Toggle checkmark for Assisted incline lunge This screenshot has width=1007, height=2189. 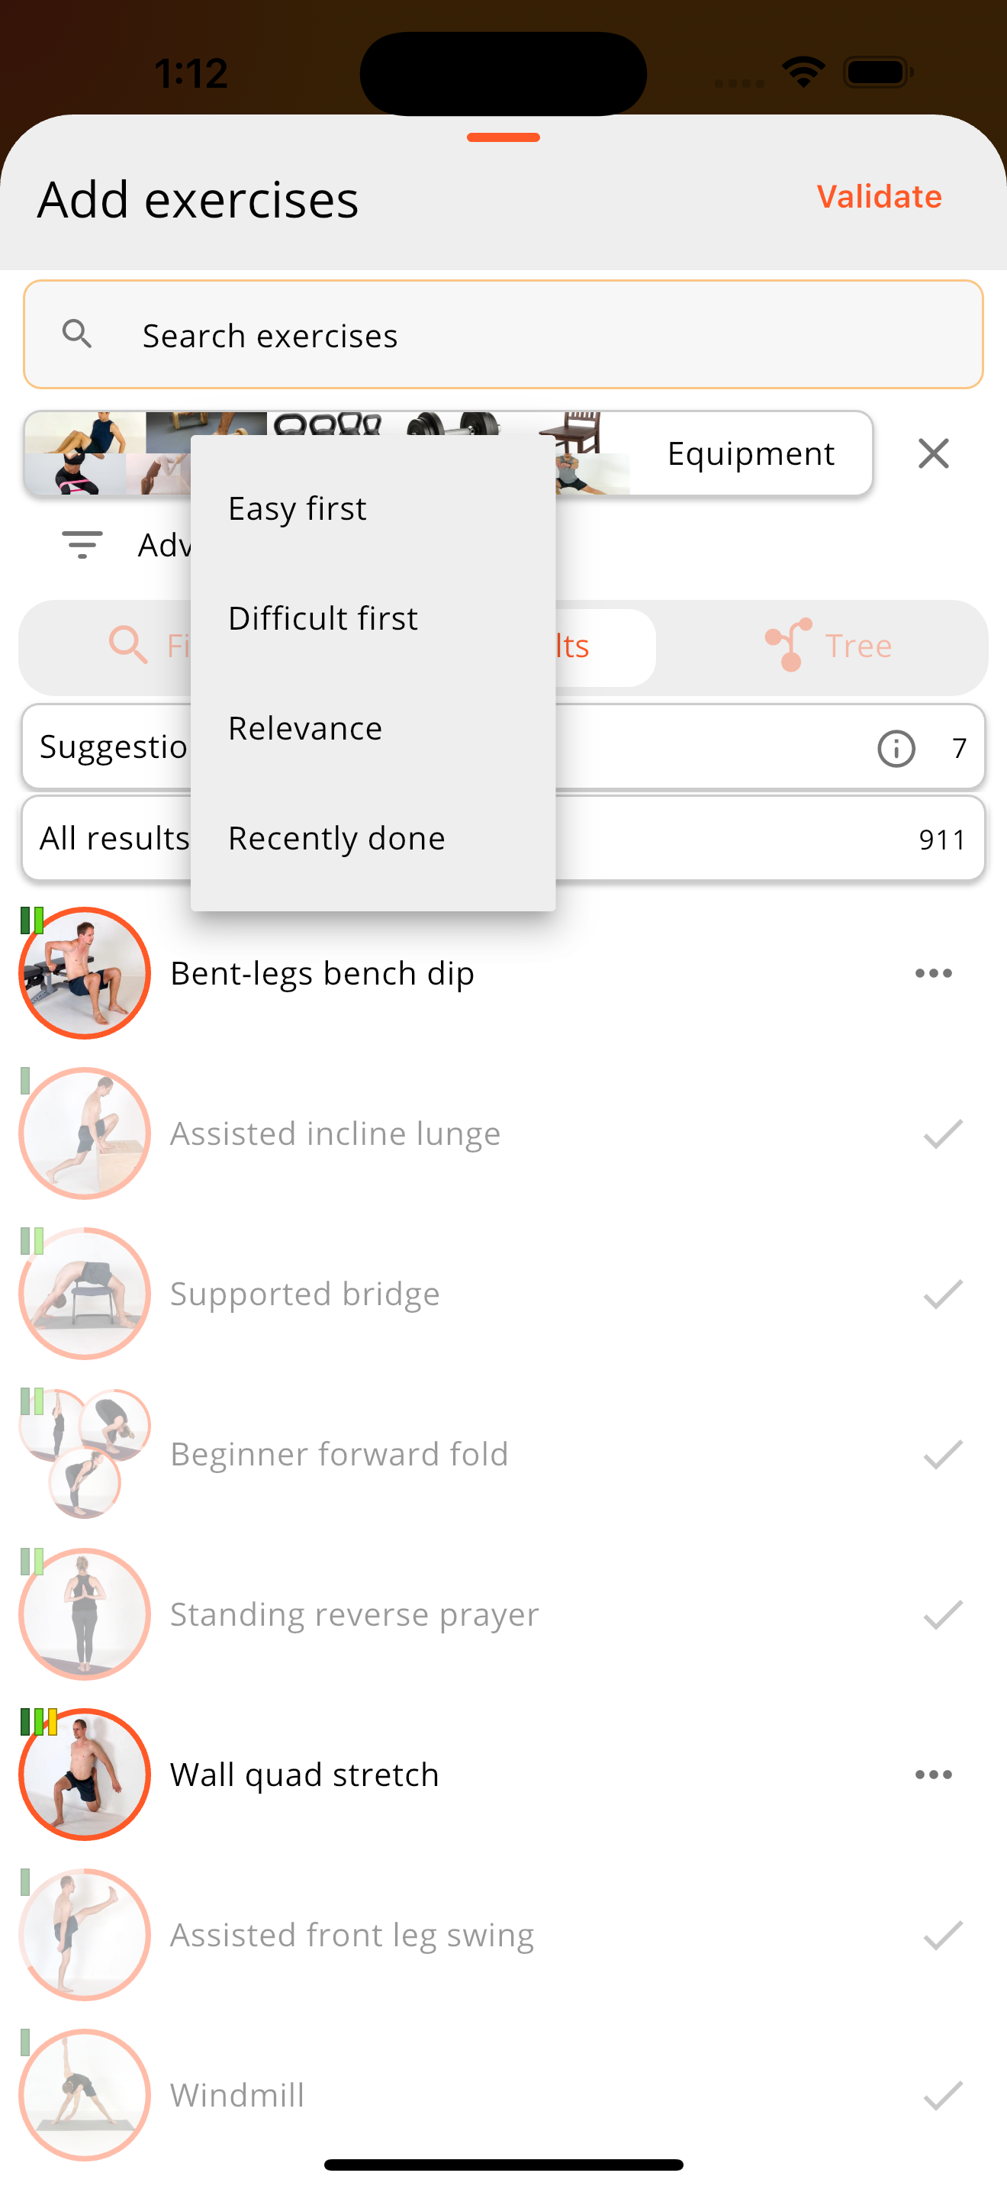(942, 1133)
